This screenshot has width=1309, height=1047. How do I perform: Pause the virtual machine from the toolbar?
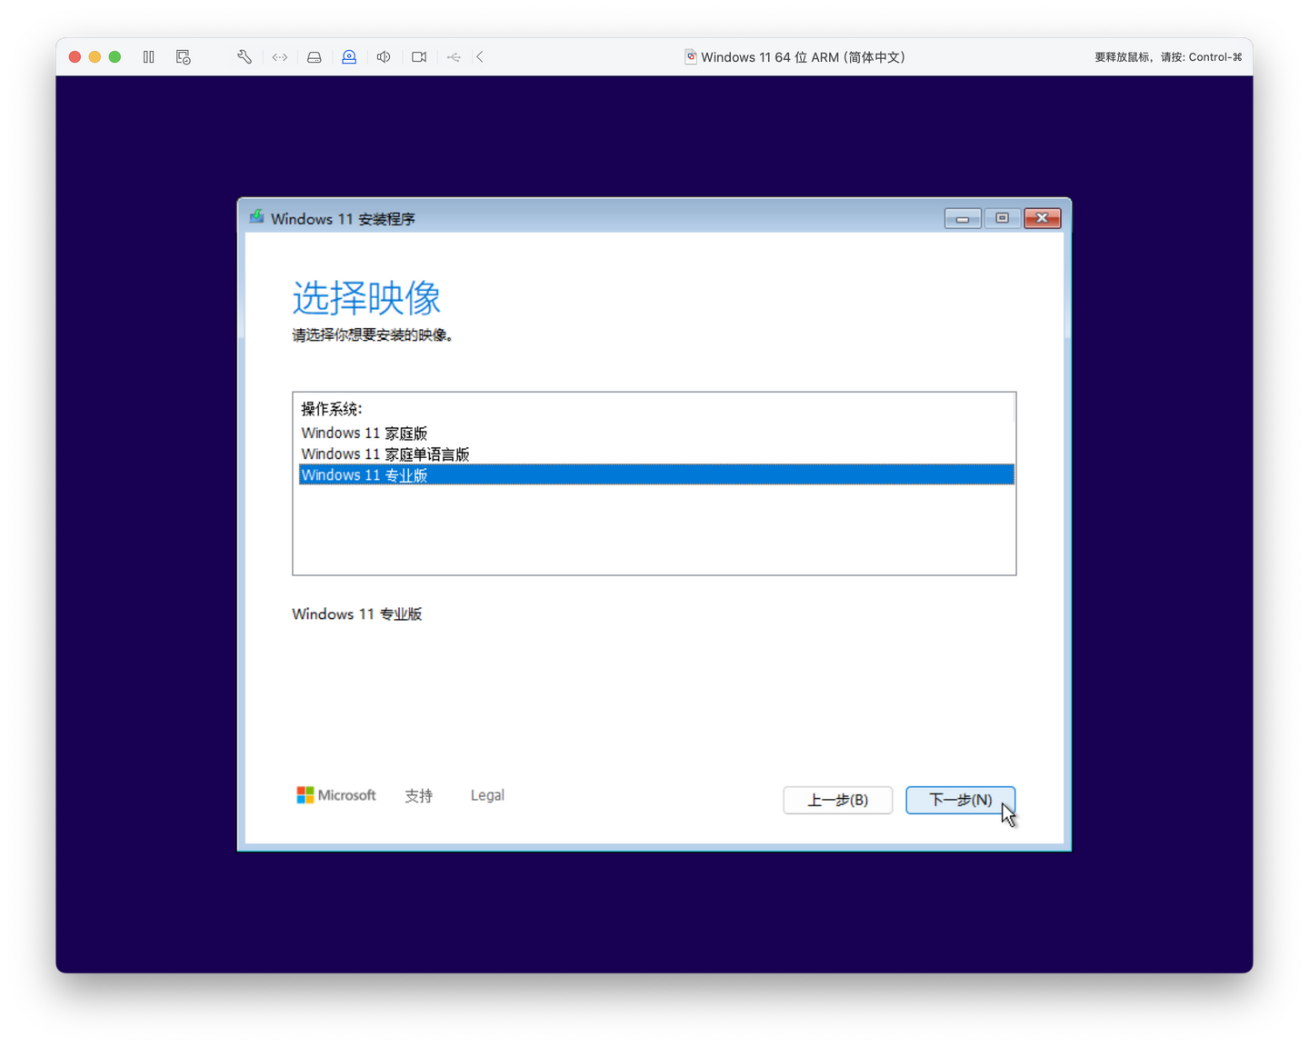pos(149,57)
